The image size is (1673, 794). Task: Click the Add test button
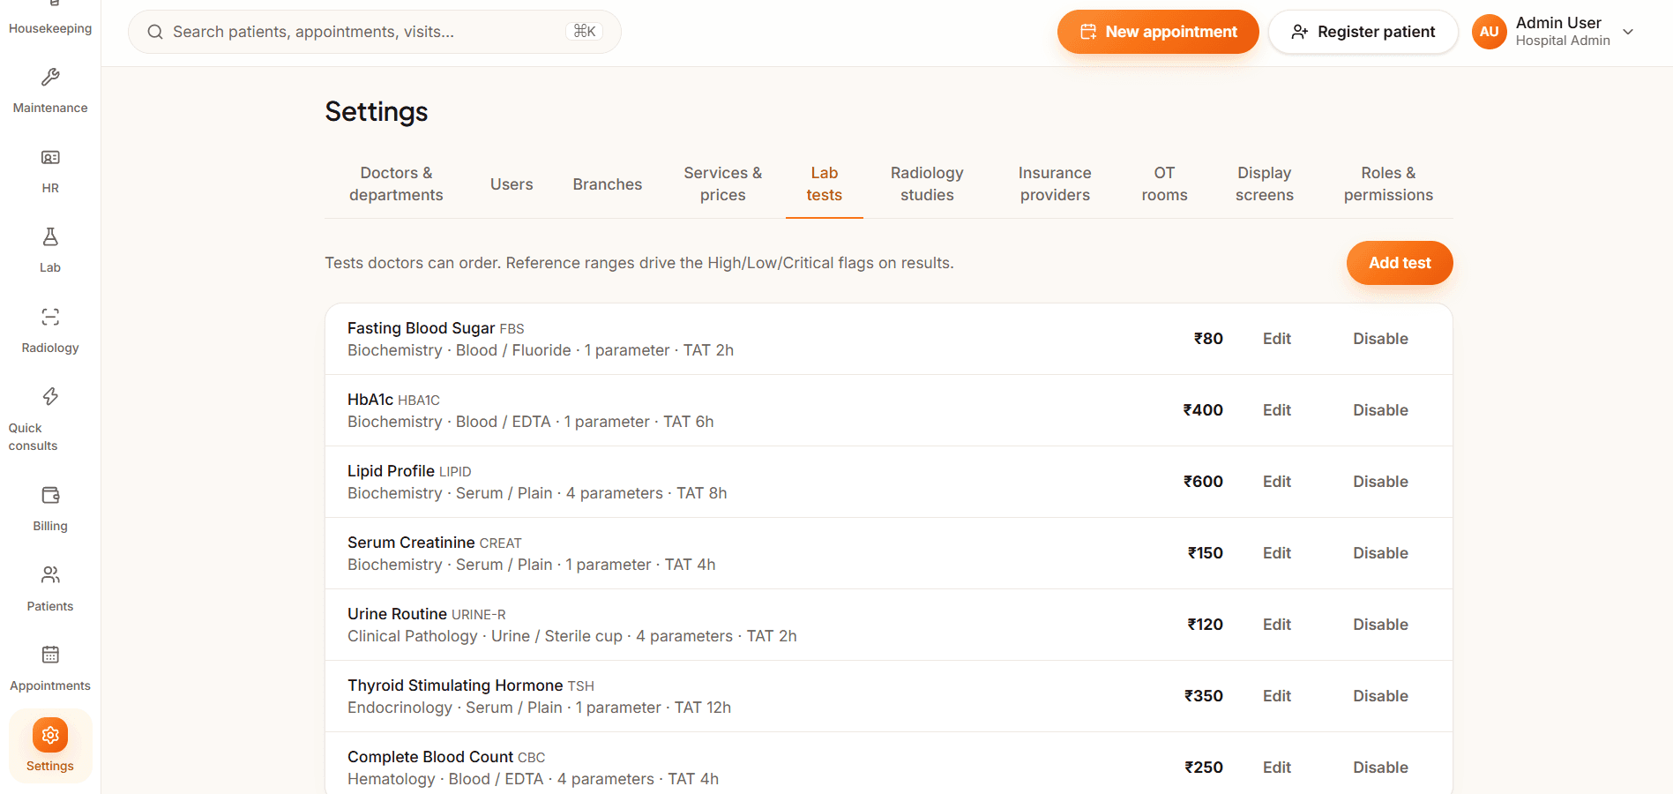click(x=1400, y=263)
